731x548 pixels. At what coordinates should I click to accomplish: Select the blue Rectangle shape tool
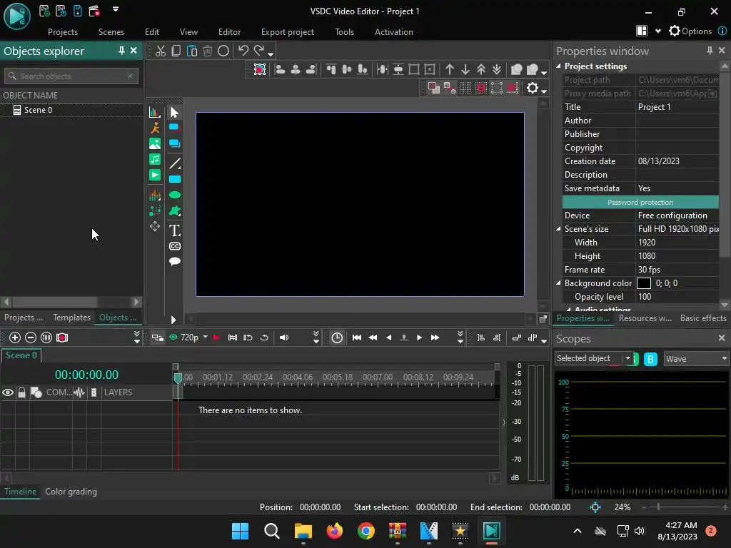[x=174, y=179]
